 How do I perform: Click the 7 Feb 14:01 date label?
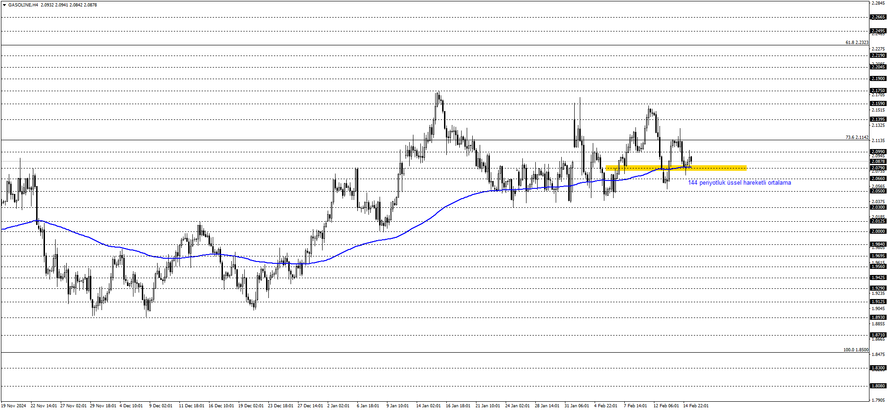pyautogui.click(x=635, y=406)
